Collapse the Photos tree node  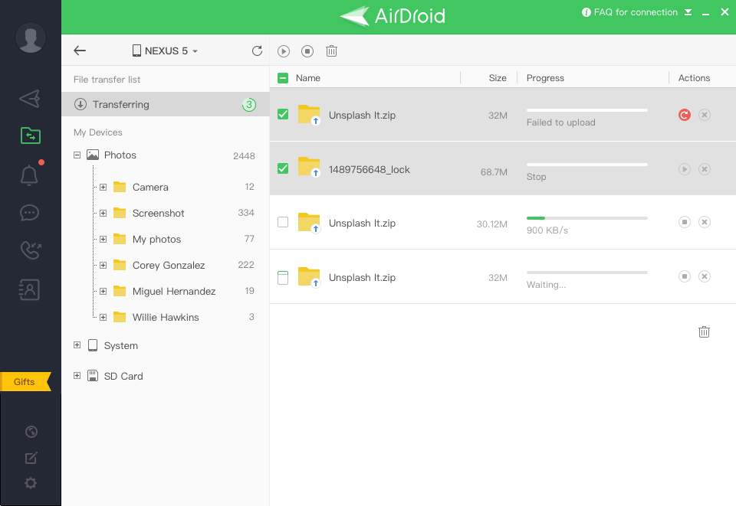77,155
